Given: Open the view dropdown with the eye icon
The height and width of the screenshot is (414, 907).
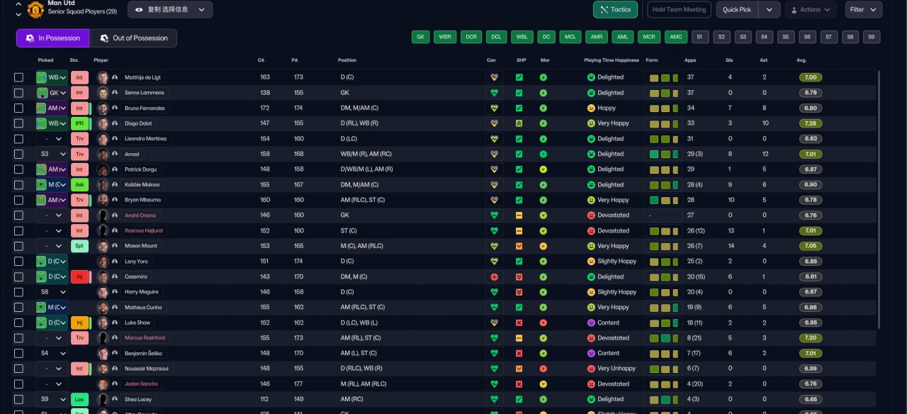Looking at the screenshot, I should coord(170,9).
